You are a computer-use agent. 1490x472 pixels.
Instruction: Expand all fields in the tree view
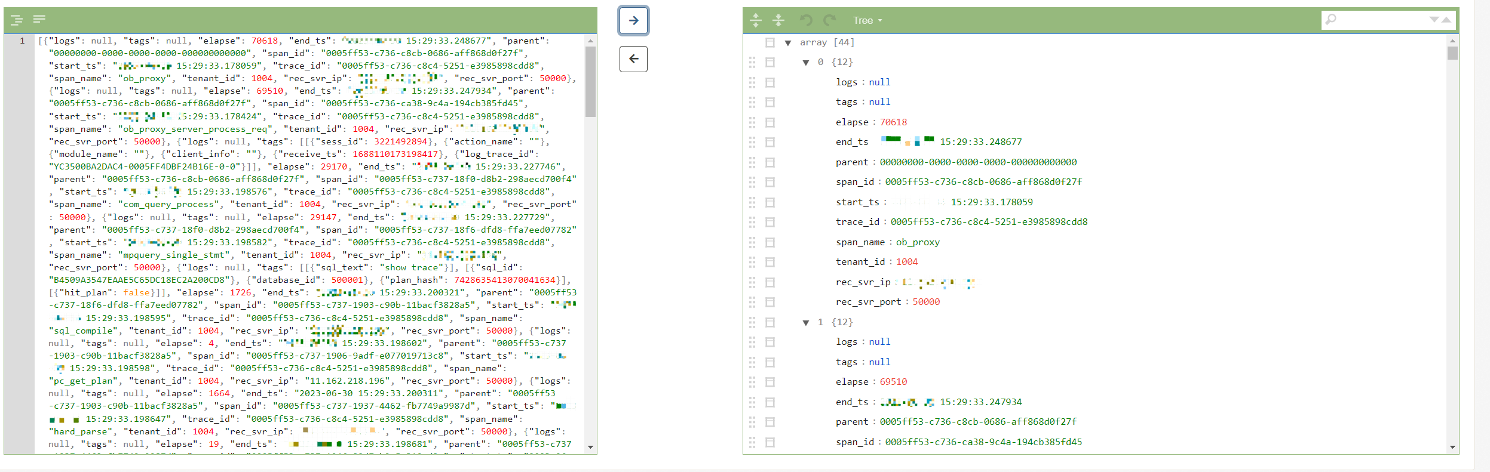(x=756, y=20)
